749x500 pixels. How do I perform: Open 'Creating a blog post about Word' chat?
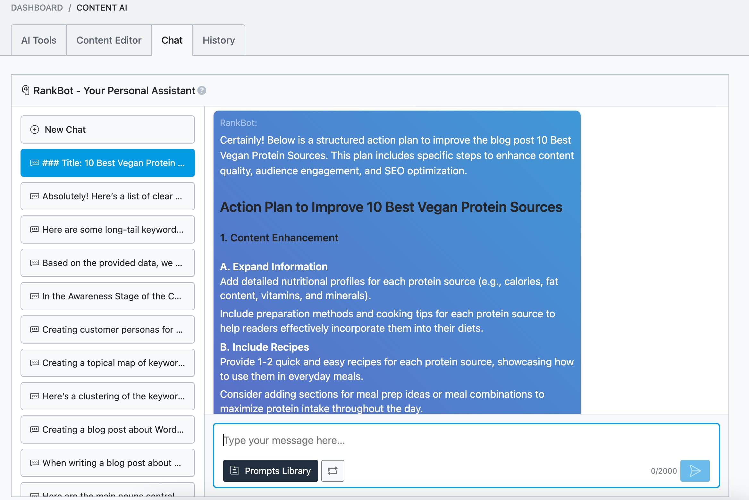(107, 429)
